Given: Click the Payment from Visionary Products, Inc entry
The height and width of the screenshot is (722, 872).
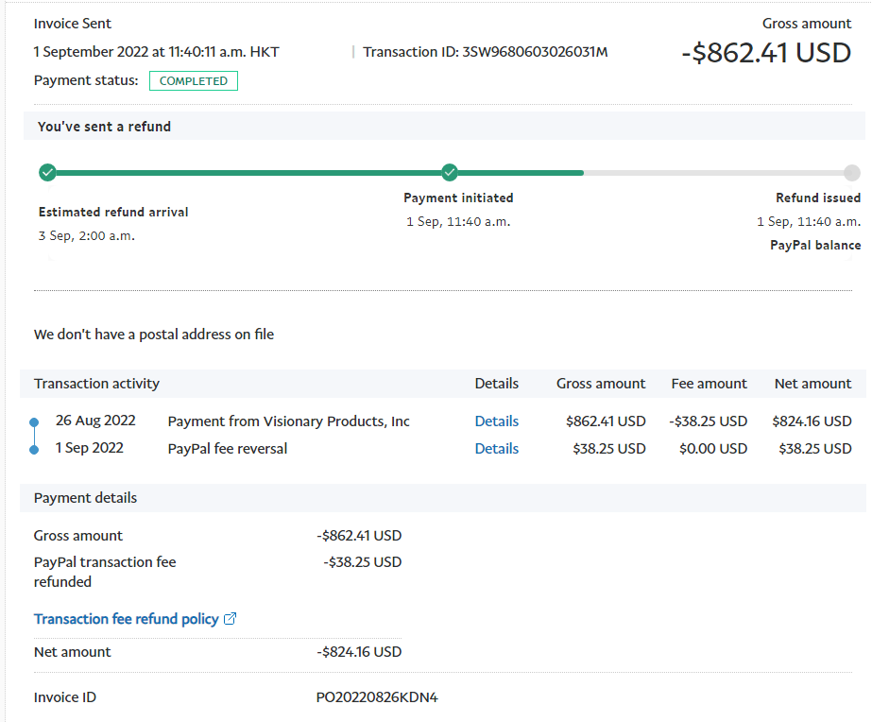Looking at the screenshot, I should coord(288,421).
